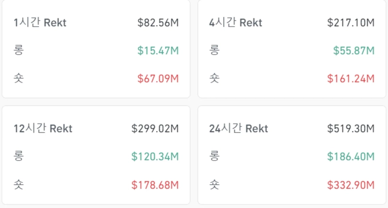Viewport: 388px width, 208px height.
Task: Select the $299.02M twelve-hour total
Action: pos(155,129)
